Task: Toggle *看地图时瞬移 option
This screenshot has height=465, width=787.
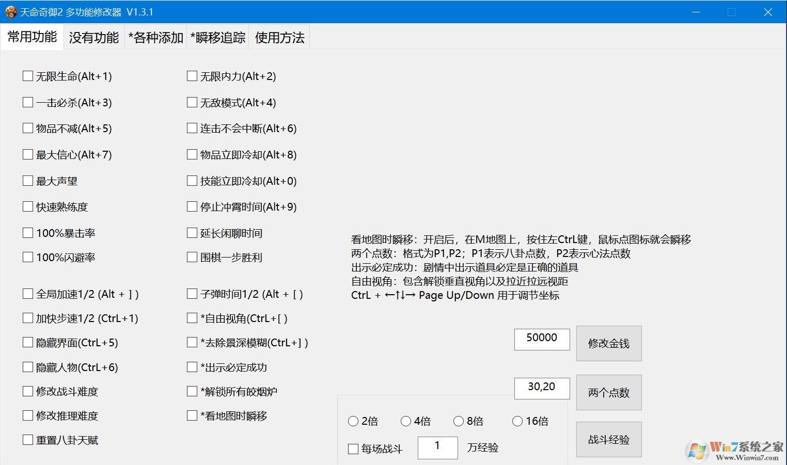Action: point(192,415)
